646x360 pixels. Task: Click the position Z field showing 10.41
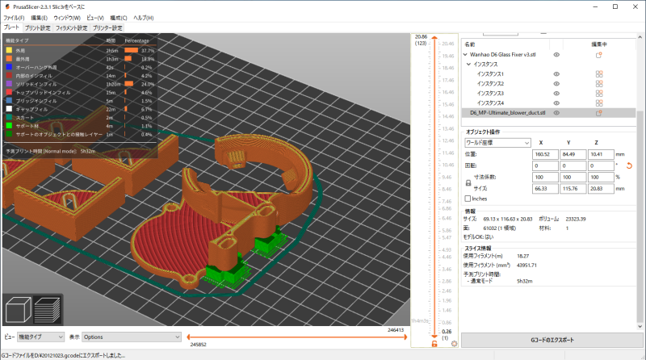click(601, 154)
